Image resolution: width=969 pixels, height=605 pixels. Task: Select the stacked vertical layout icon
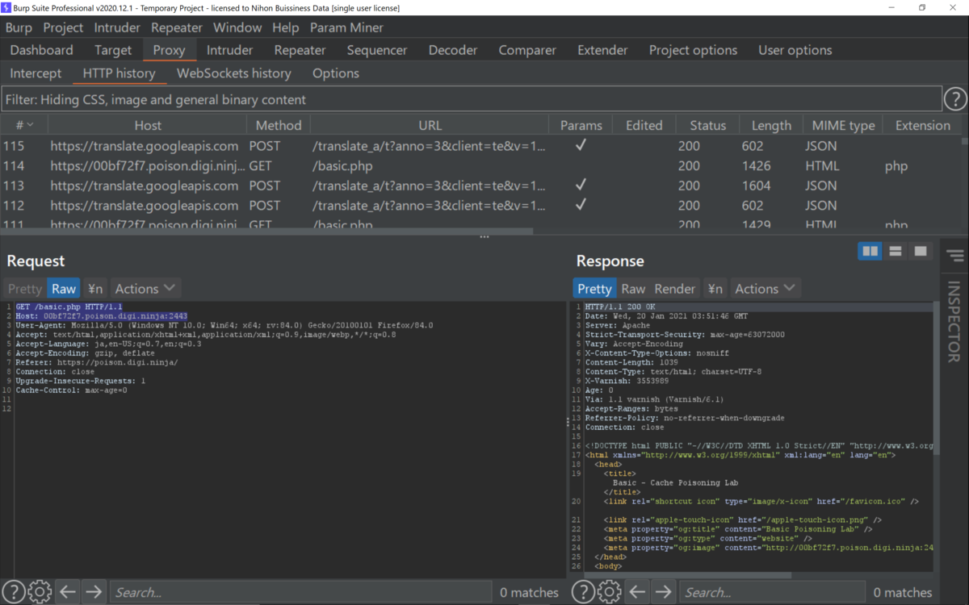coord(895,251)
